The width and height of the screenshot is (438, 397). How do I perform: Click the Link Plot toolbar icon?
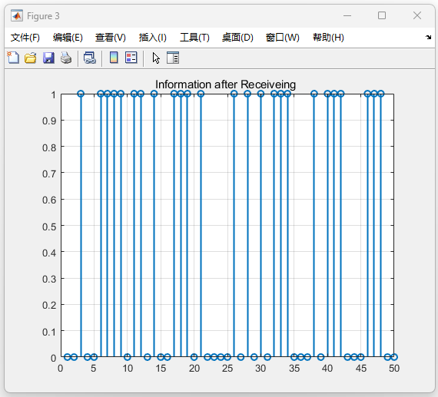90,58
